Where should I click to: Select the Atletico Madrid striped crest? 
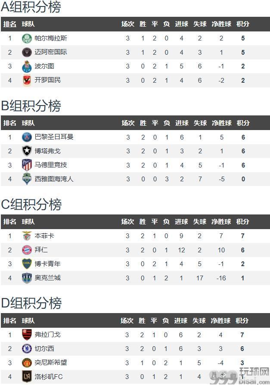click(27, 165)
